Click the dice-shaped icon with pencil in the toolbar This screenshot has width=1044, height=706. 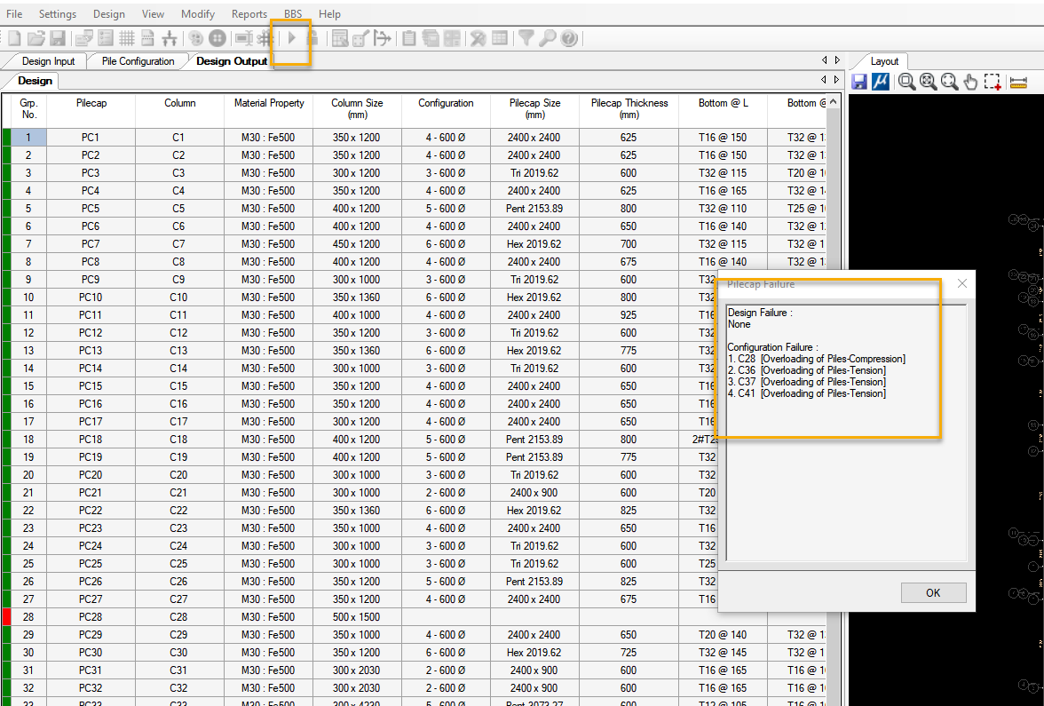pyautogui.click(x=360, y=38)
